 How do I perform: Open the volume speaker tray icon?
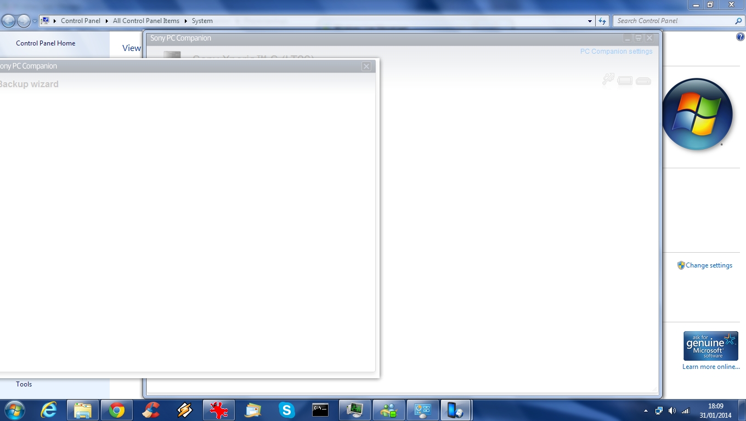(x=672, y=411)
